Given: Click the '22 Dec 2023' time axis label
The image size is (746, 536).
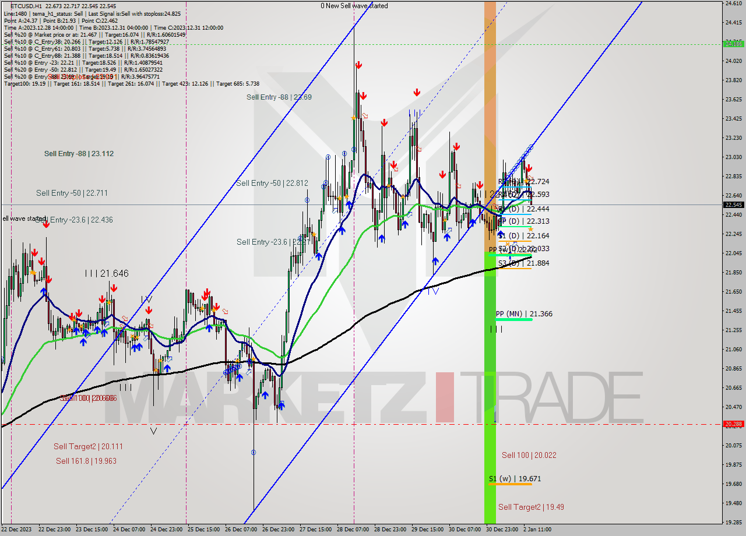Looking at the screenshot, I should pos(16,530).
